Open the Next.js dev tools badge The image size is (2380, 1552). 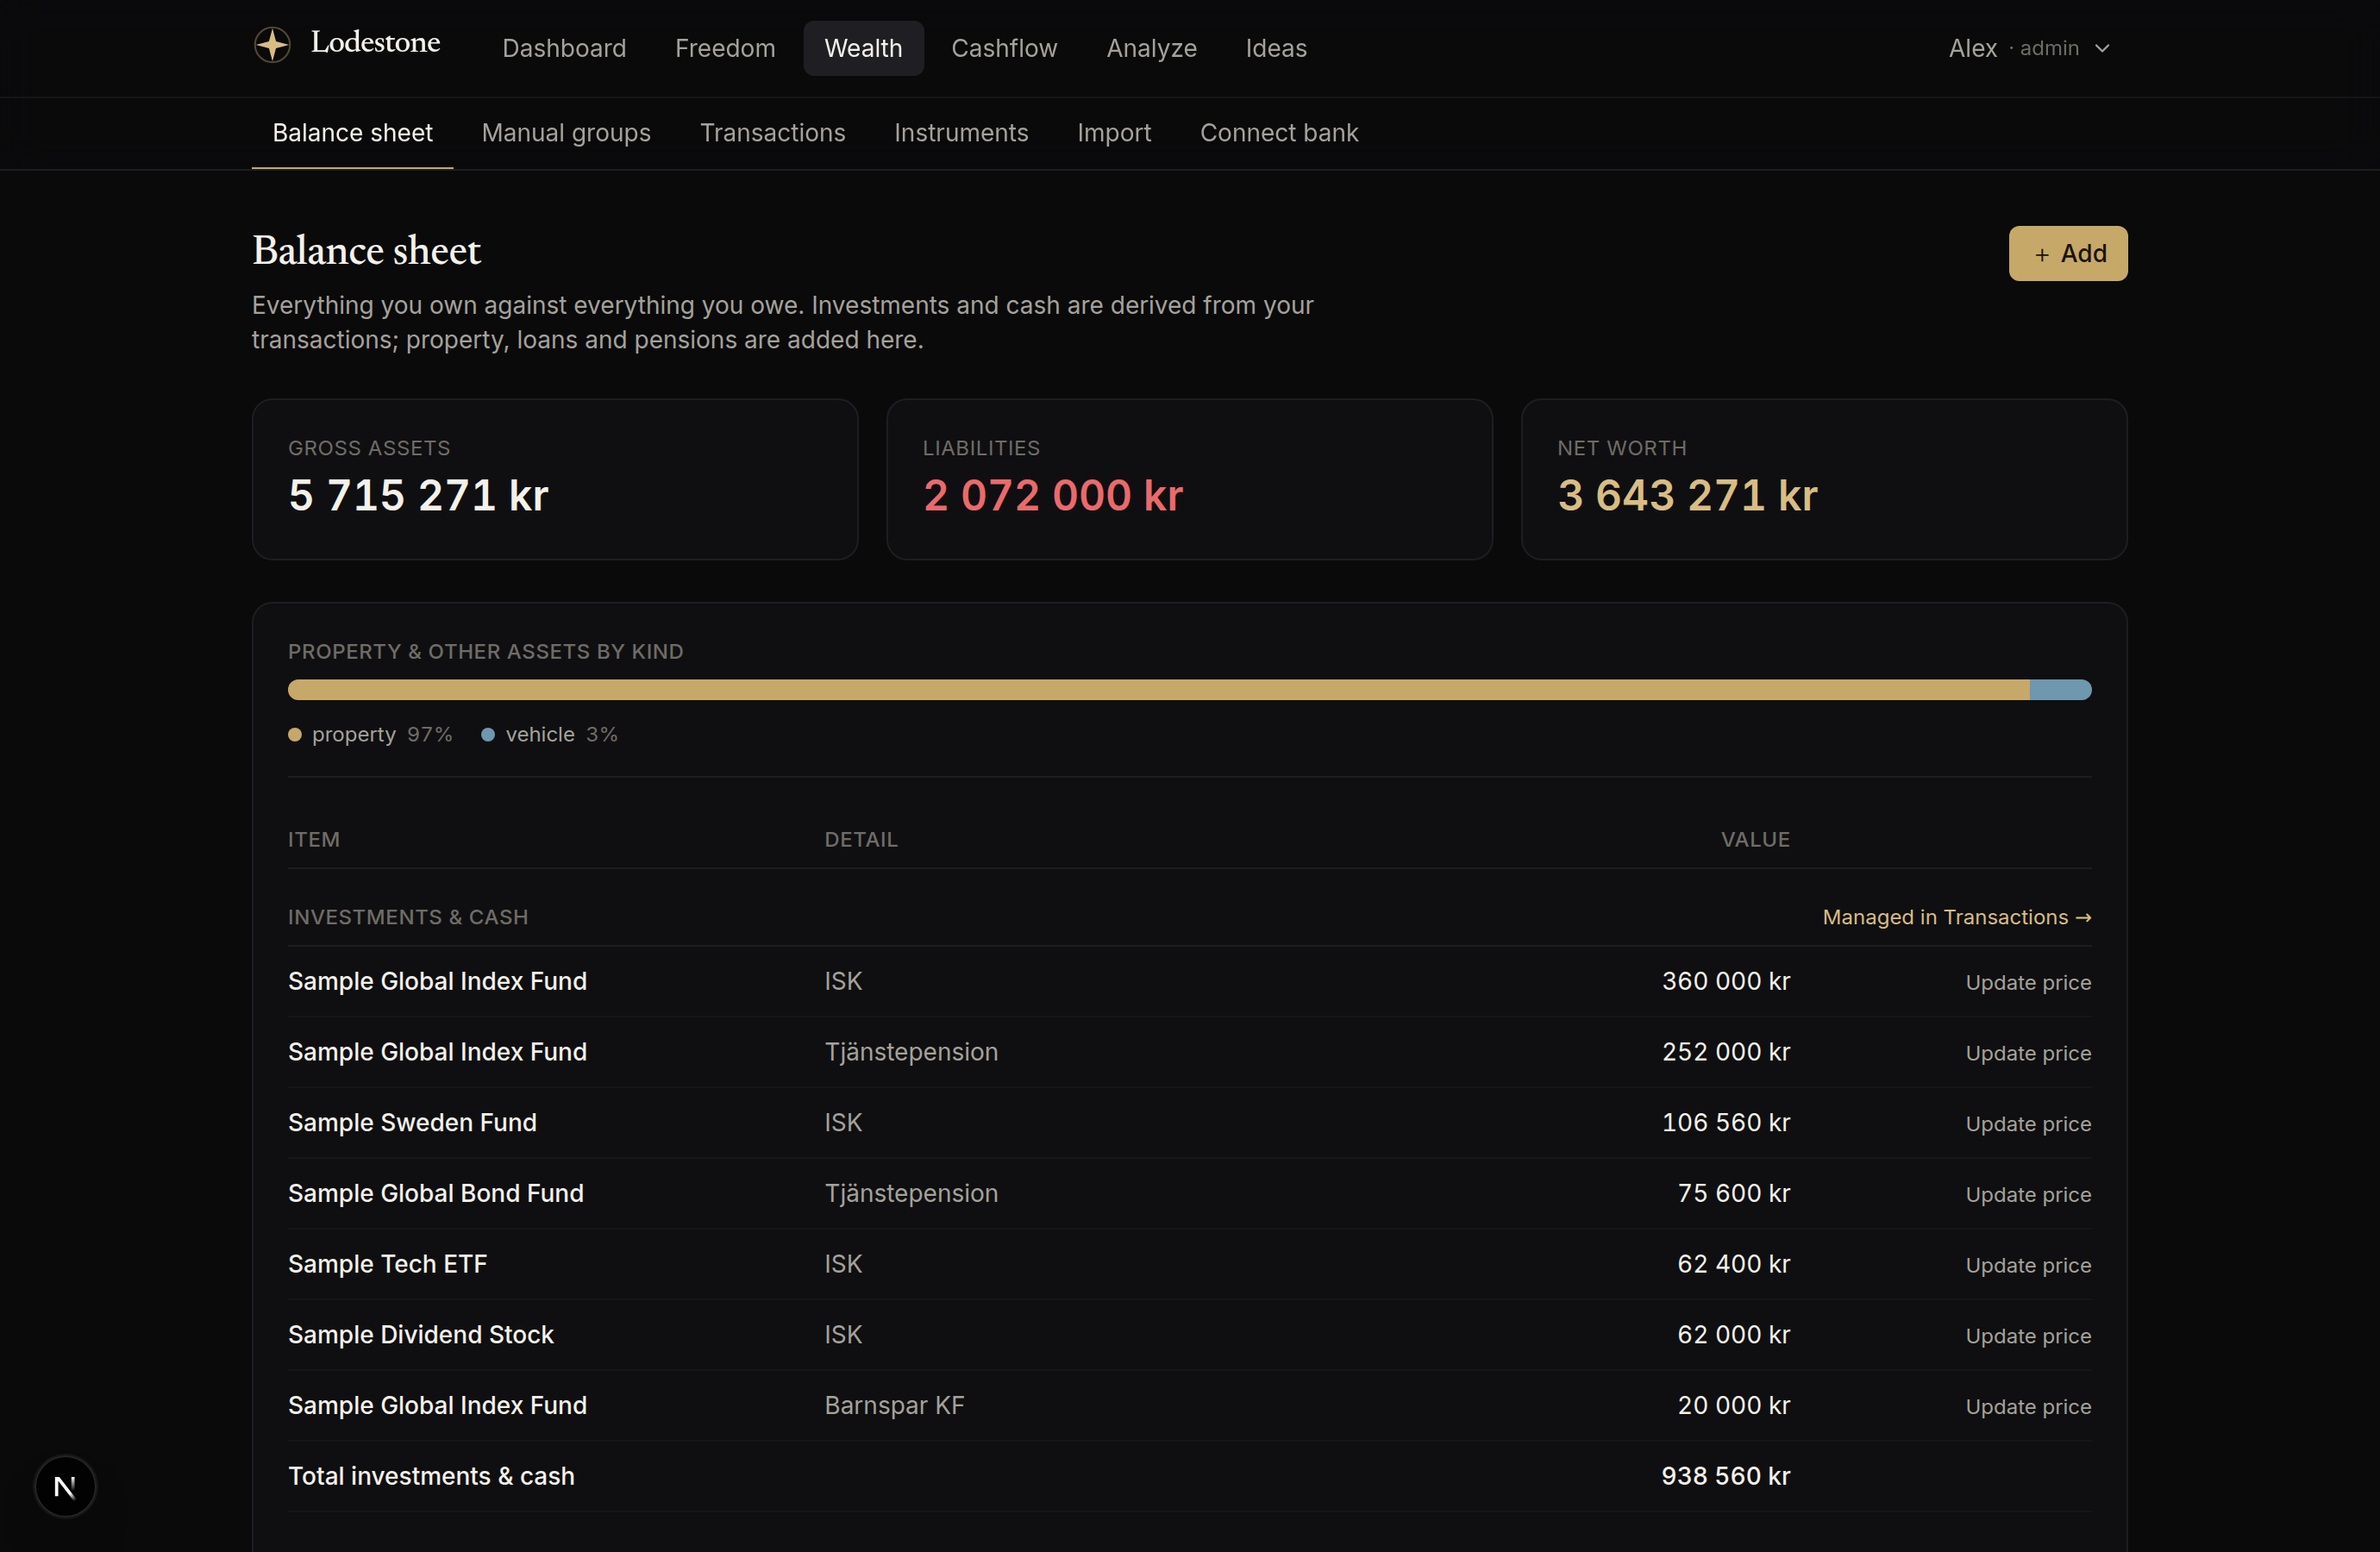65,1486
